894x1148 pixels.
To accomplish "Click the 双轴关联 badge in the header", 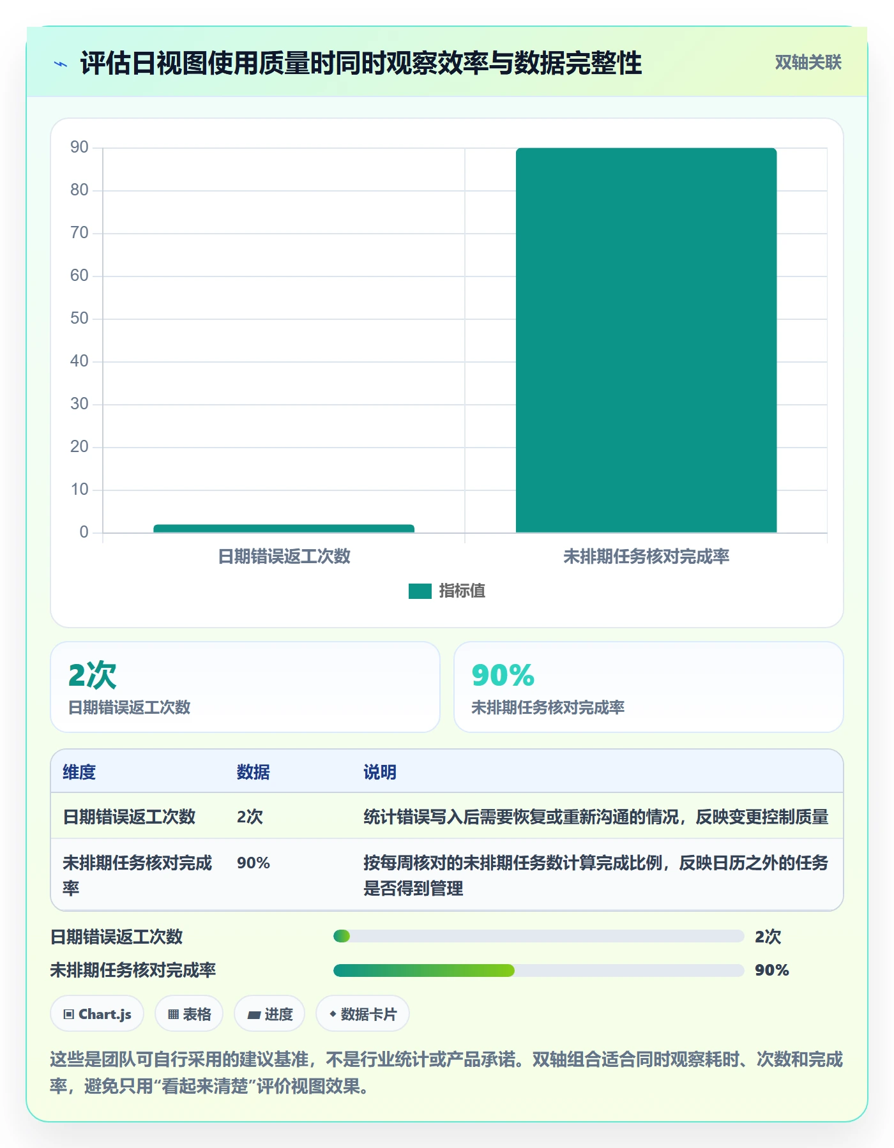I will coord(808,63).
